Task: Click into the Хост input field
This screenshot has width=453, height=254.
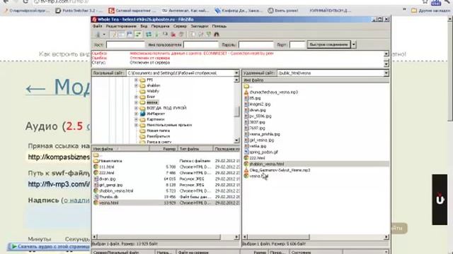Action: (125, 44)
